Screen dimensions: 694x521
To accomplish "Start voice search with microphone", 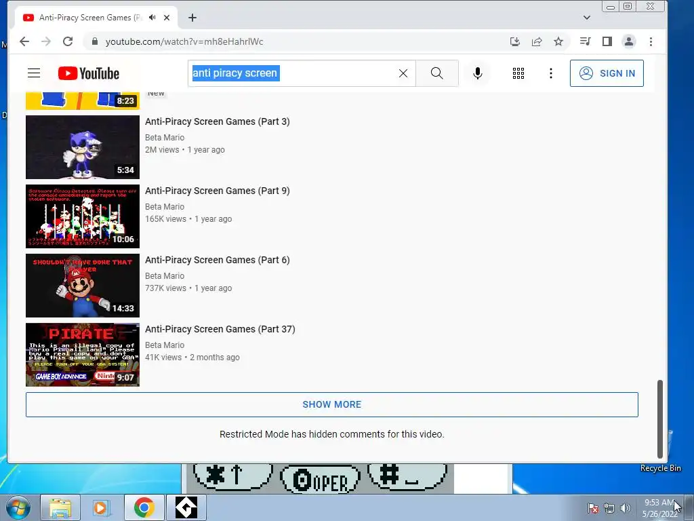I will pyautogui.click(x=478, y=73).
